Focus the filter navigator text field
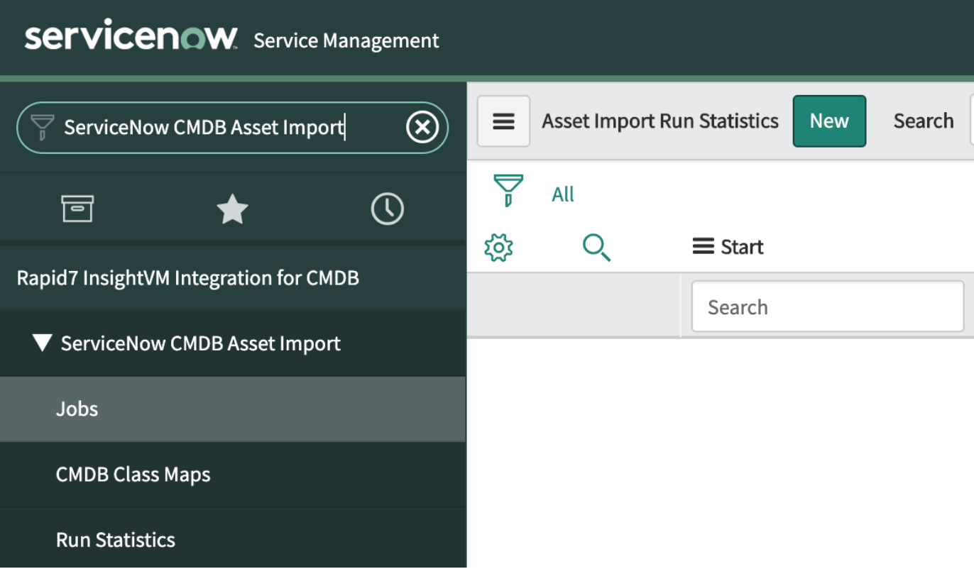This screenshot has height=569, width=974. pyautogui.click(x=213, y=128)
